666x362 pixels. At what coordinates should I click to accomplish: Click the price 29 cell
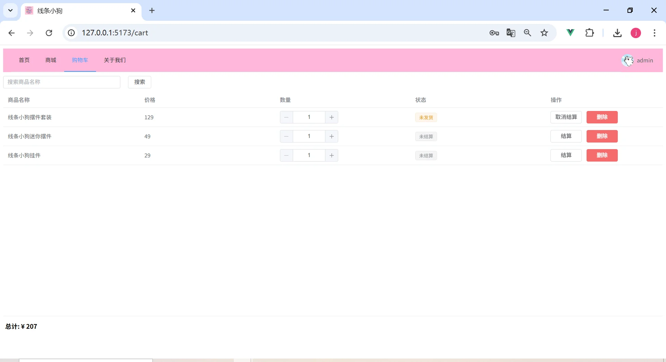(x=147, y=155)
